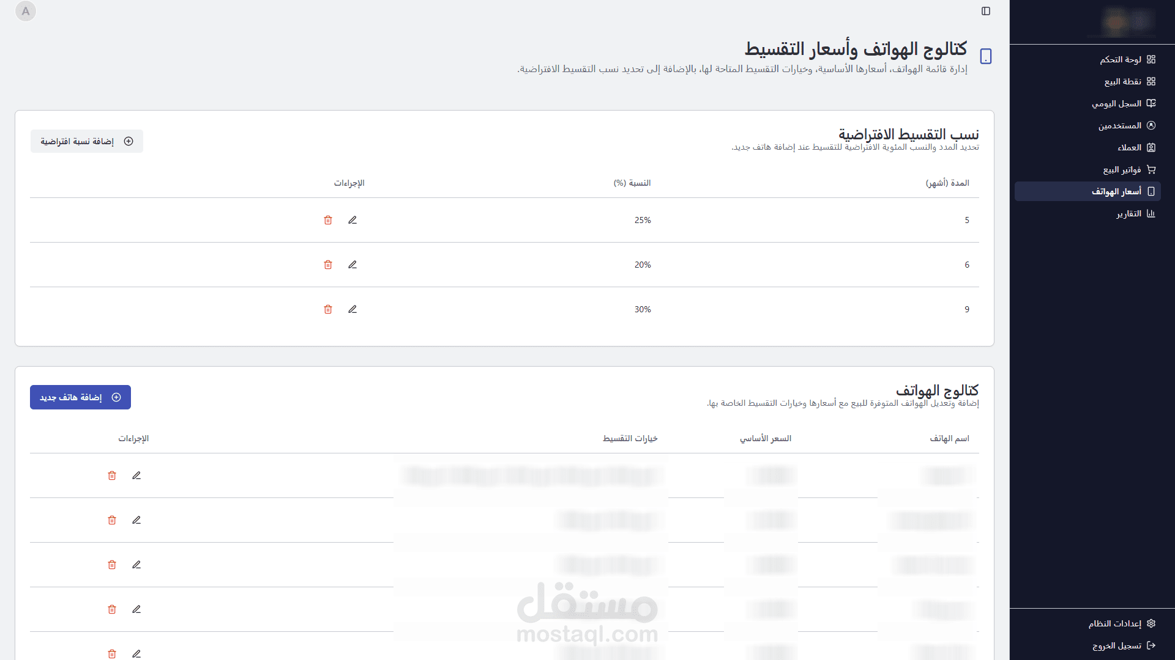Viewport: 1175px width, 660px height.
Task: Click إضافة هاتف جديد button
Action: (80, 397)
